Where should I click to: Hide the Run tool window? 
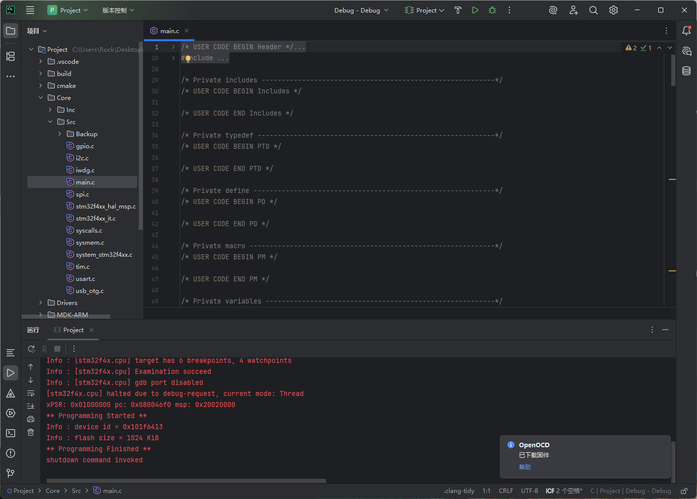click(x=665, y=330)
